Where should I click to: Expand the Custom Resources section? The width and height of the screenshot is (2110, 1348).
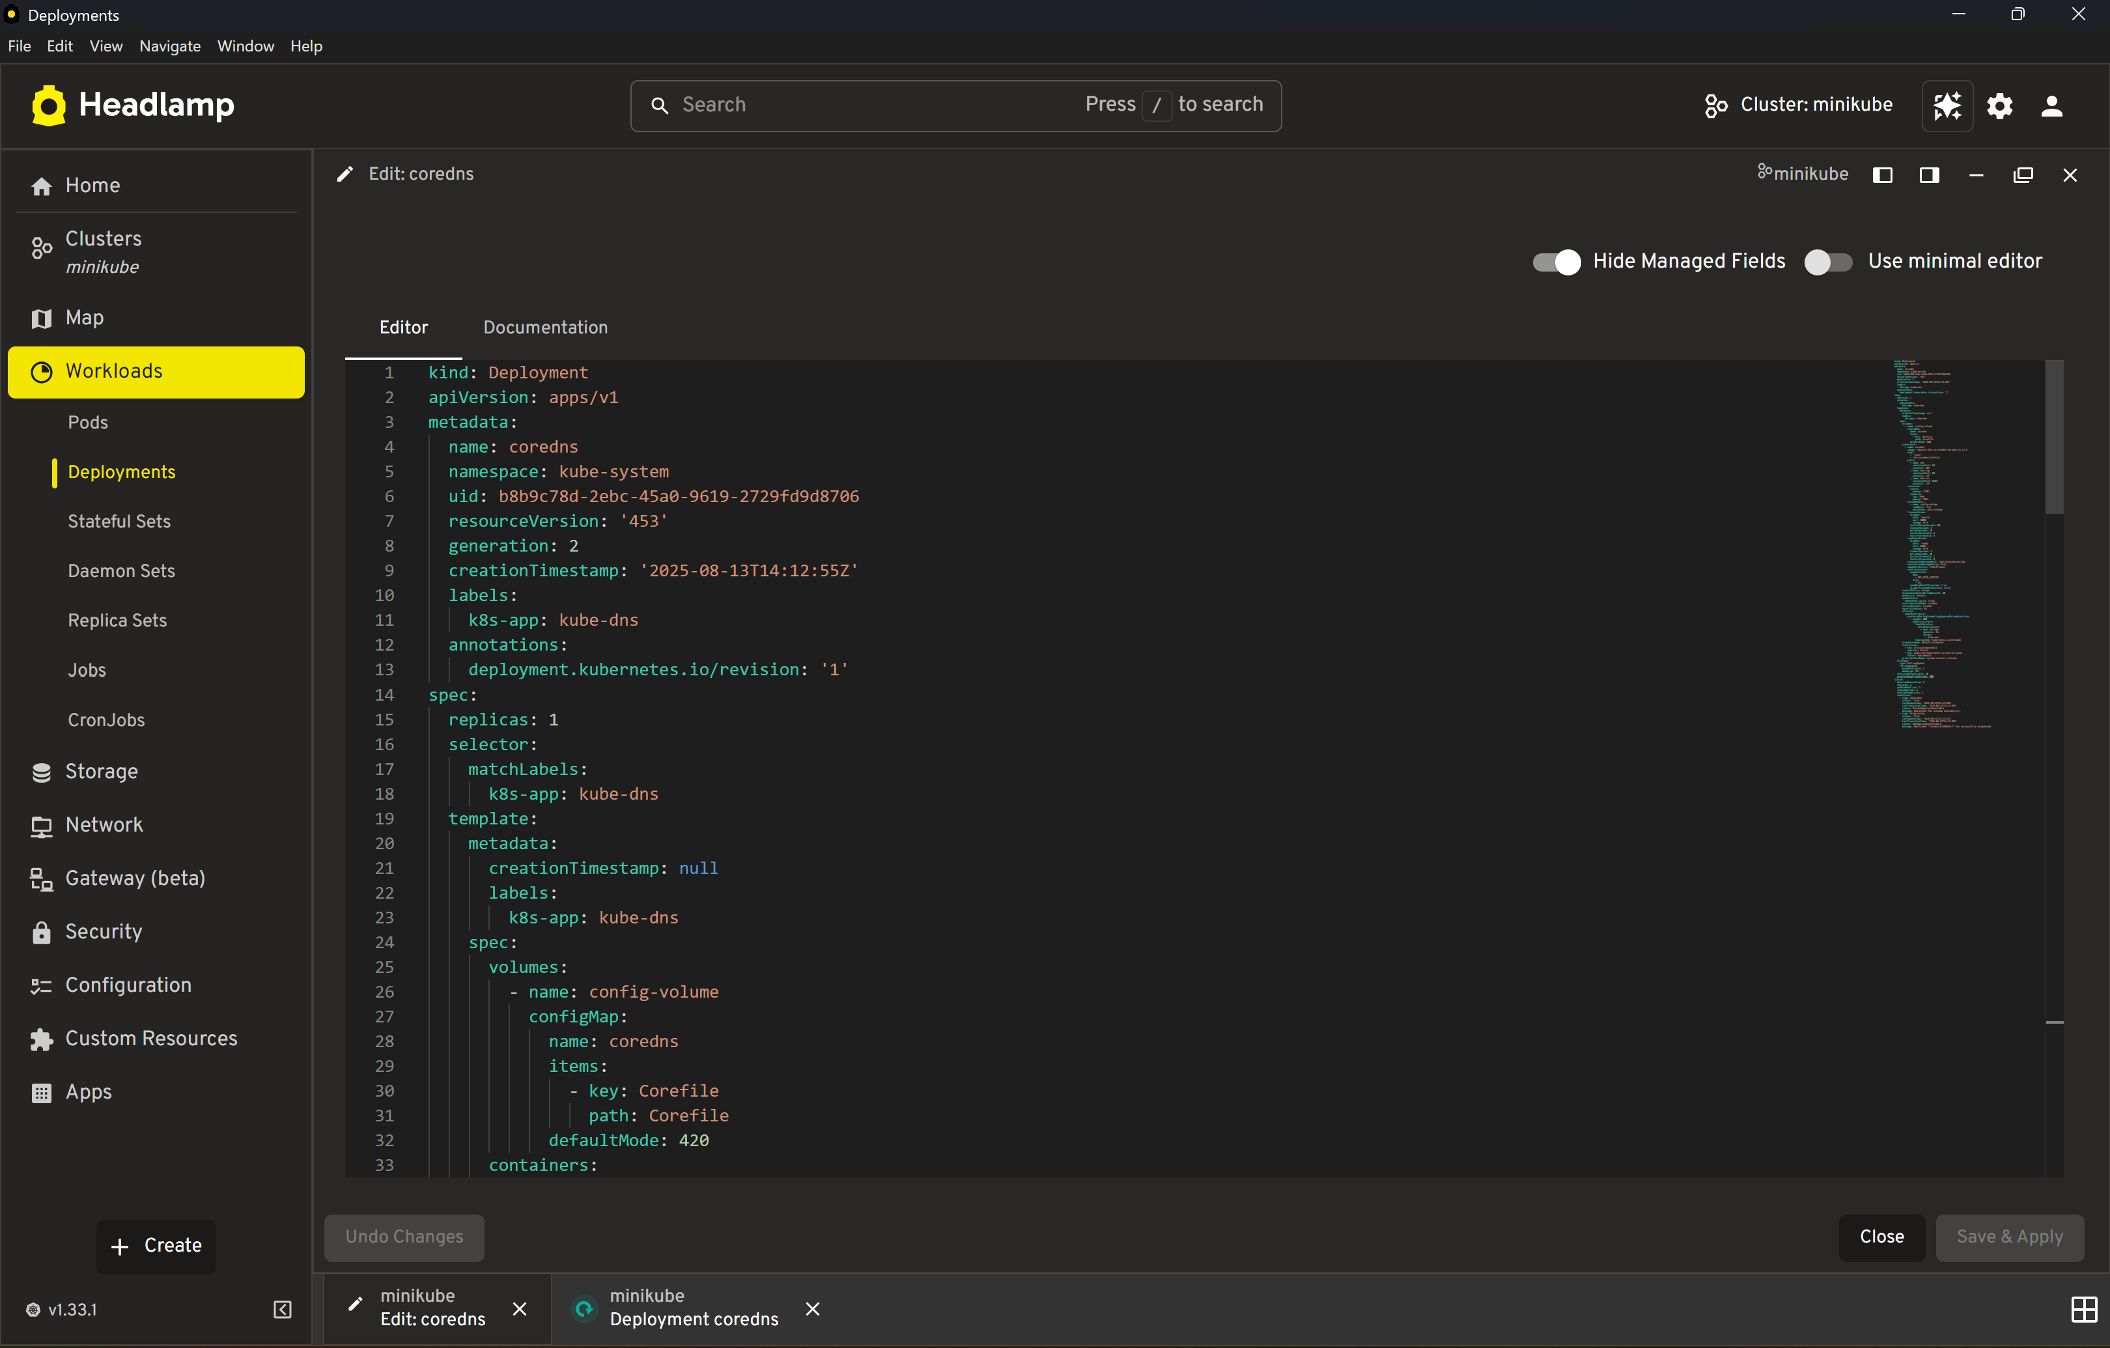pyautogui.click(x=150, y=1038)
